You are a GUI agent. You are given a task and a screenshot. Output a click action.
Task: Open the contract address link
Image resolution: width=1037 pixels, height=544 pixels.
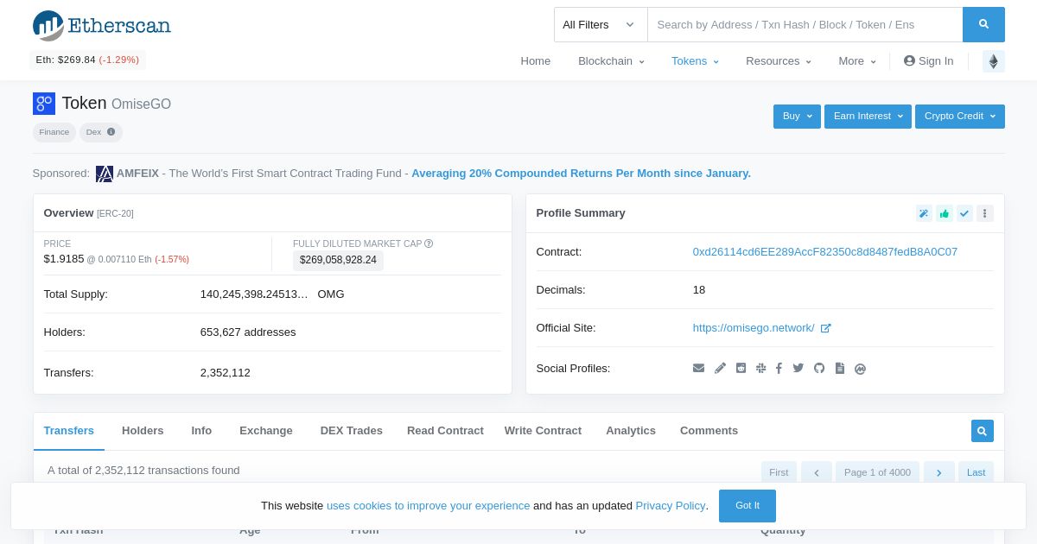tap(825, 252)
